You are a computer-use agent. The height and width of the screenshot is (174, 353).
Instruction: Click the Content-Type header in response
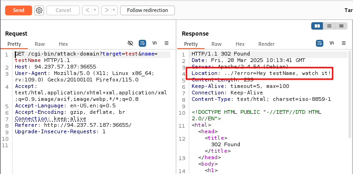click(261, 99)
